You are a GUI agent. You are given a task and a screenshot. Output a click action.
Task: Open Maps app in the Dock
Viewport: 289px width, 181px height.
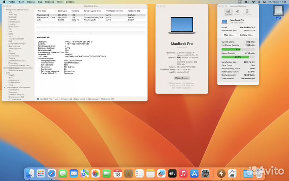(85, 174)
